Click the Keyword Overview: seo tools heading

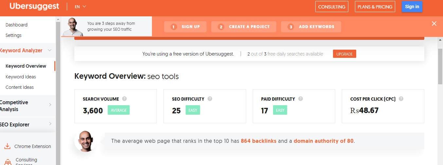[x=127, y=76]
